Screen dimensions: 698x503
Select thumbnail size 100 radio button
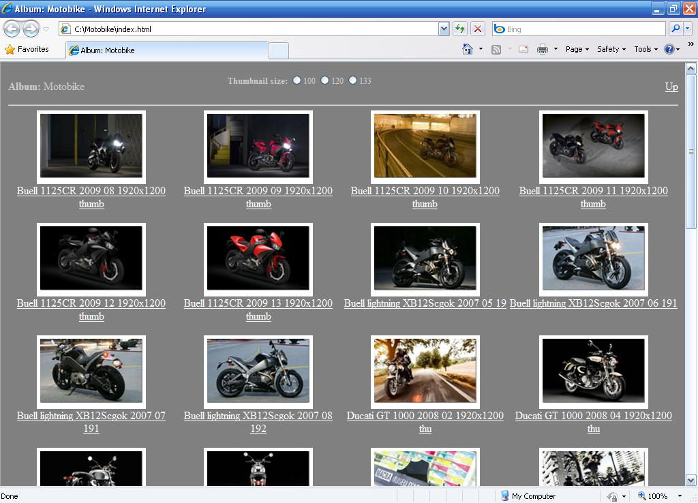pyautogui.click(x=297, y=80)
